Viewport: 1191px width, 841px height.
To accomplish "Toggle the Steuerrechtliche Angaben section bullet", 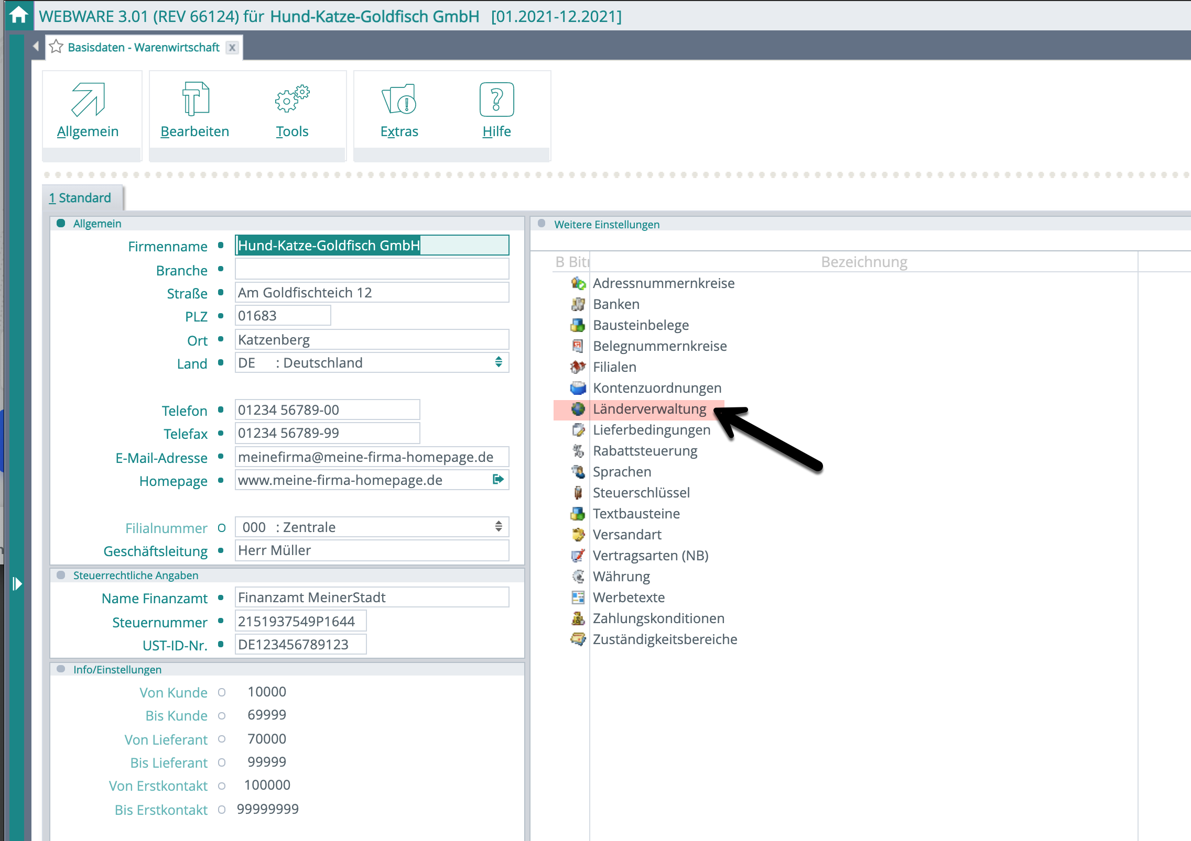I will pos(61,576).
